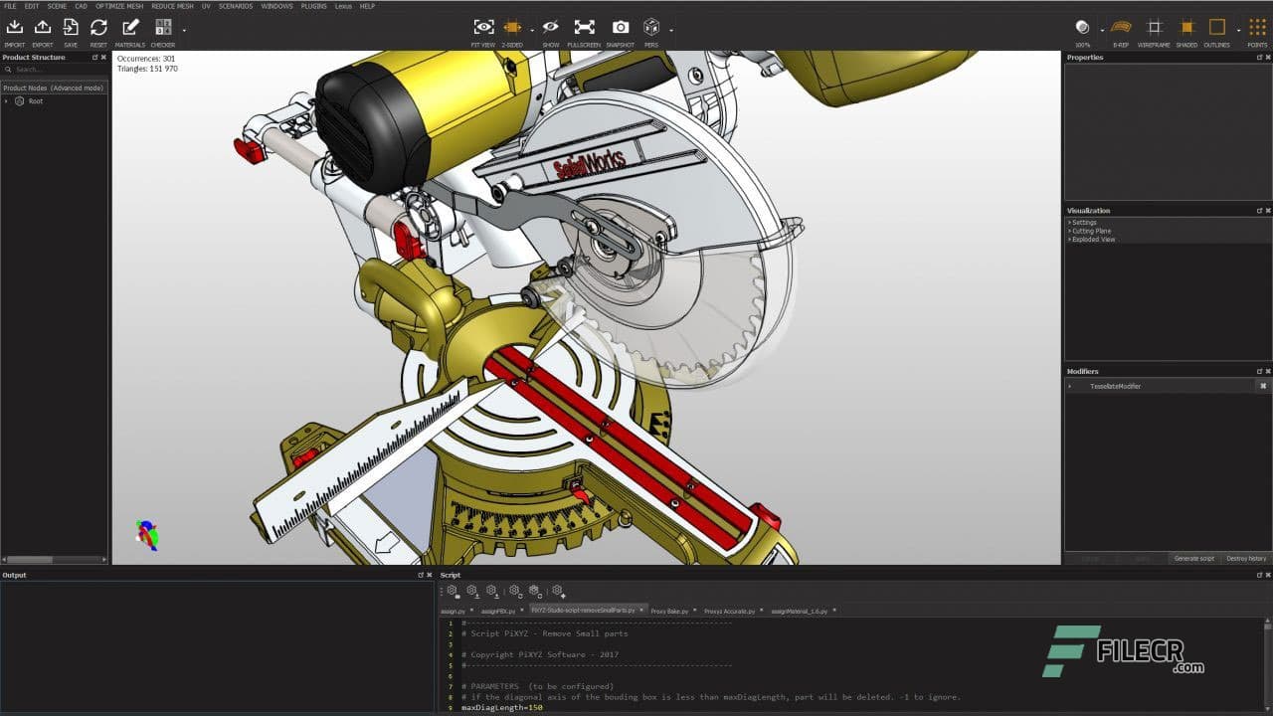1273x716 pixels.
Task: Toggle Shaded display mode
Action: coord(1186,29)
